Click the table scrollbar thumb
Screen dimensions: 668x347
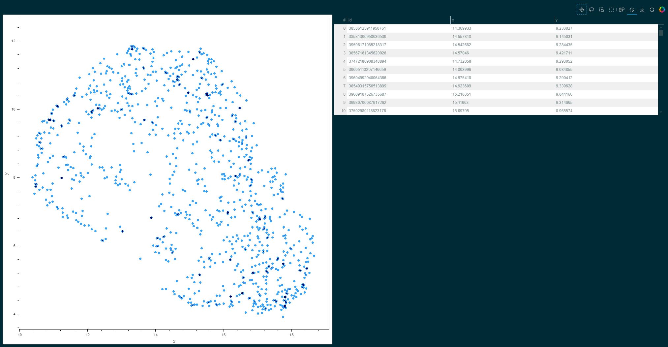pyautogui.click(x=661, y=33)
